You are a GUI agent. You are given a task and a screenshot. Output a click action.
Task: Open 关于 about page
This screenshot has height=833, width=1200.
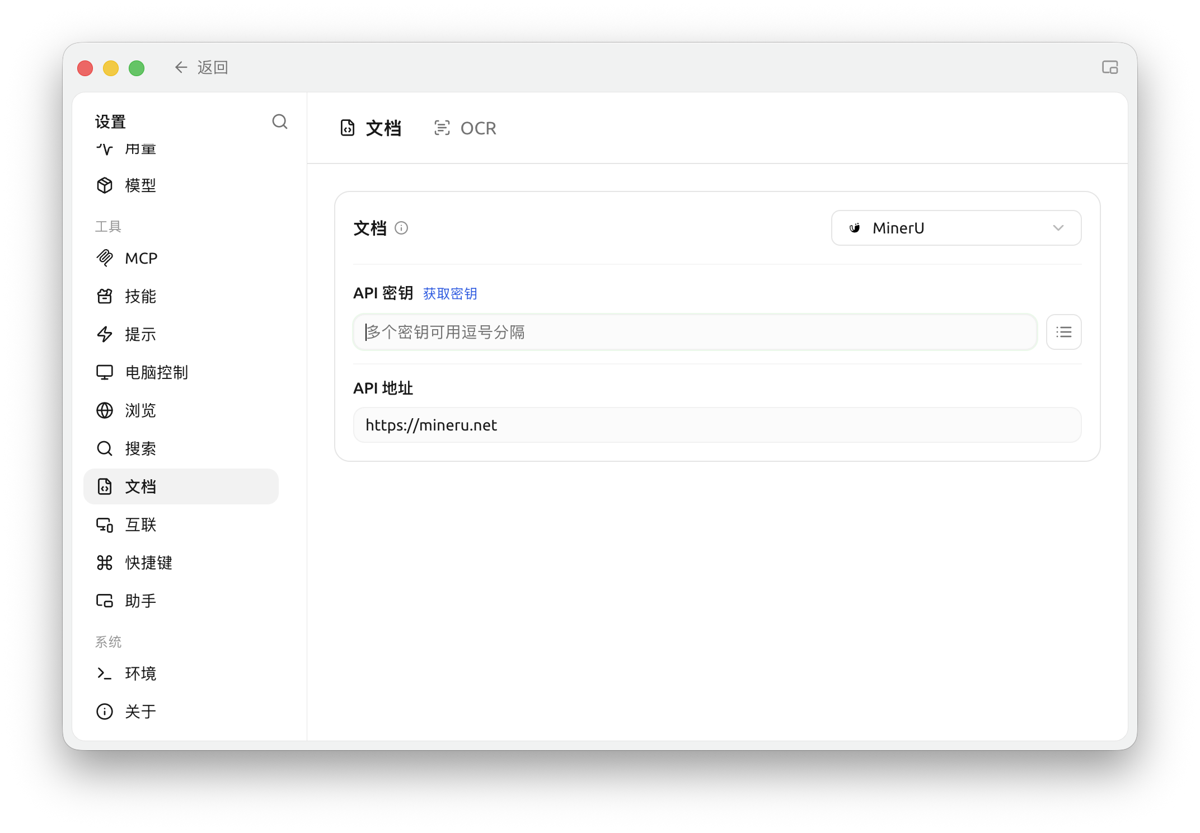click(181, 712)
